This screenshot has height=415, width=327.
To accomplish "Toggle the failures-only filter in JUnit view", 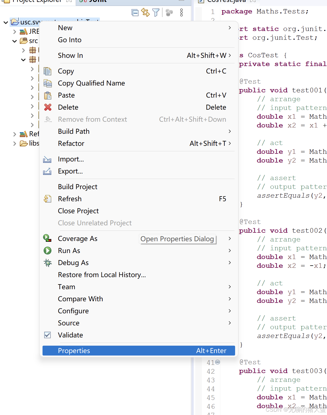I will [x=156, y=12].
